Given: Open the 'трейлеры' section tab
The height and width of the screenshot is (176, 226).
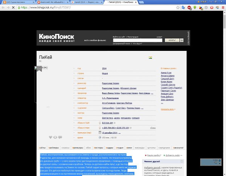Looking at the screenshot, I should pos(53,148).
